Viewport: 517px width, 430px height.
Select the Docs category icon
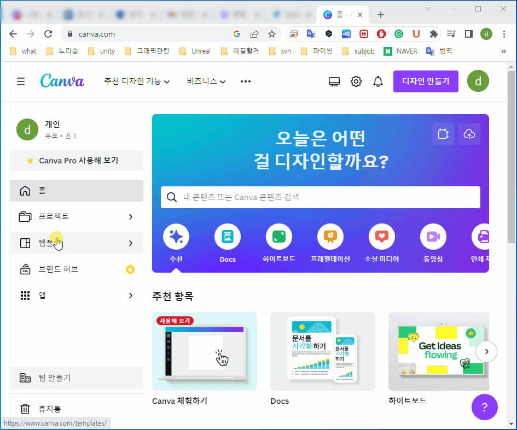pyautogui.click(x=228, y=237)
